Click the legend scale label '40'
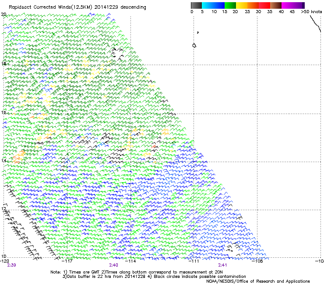This screenshot has width=324, height=284. (281, 12)
